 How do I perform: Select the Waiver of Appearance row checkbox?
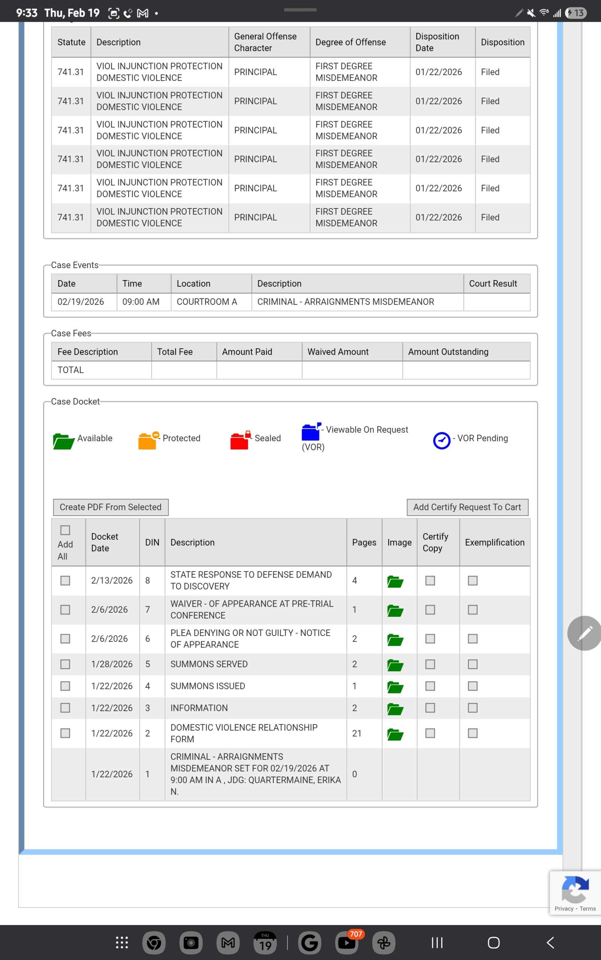(65, 609)
